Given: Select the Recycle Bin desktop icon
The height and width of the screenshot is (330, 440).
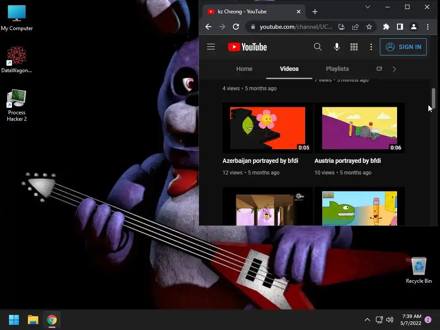Looking at the screenshot, I should coord(419,270).
